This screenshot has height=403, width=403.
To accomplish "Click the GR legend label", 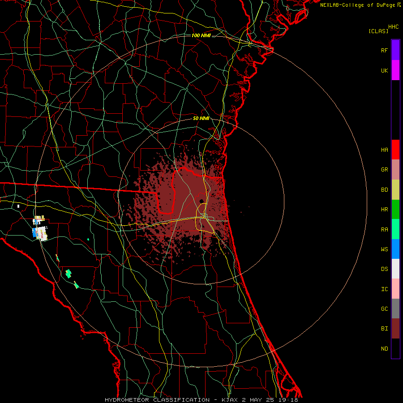I will pos(384,170).
